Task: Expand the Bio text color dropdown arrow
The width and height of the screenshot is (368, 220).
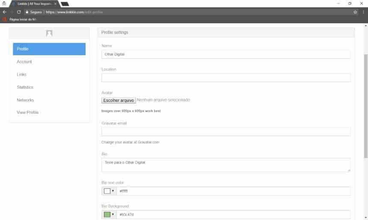Action: coord(113,191)
